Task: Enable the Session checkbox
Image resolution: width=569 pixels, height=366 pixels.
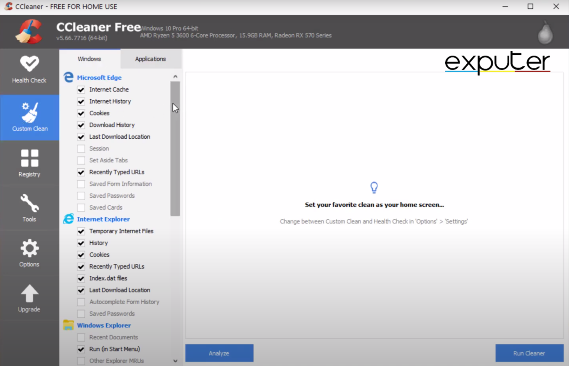Action: (81, 148)
